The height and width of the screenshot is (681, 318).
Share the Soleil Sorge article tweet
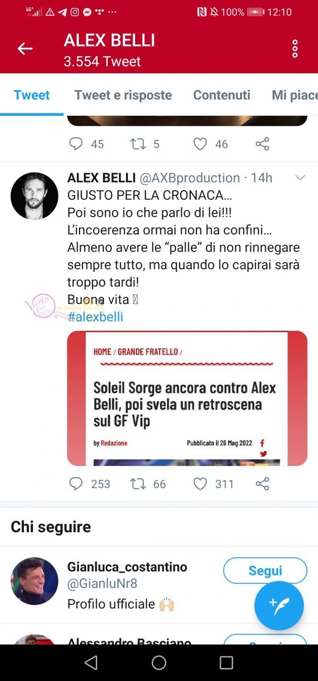[x=262, y=484]
